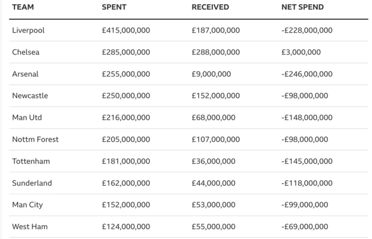Select Chelsea's £288,000,000 received value

pyautogui.click(x=216, y=52)
